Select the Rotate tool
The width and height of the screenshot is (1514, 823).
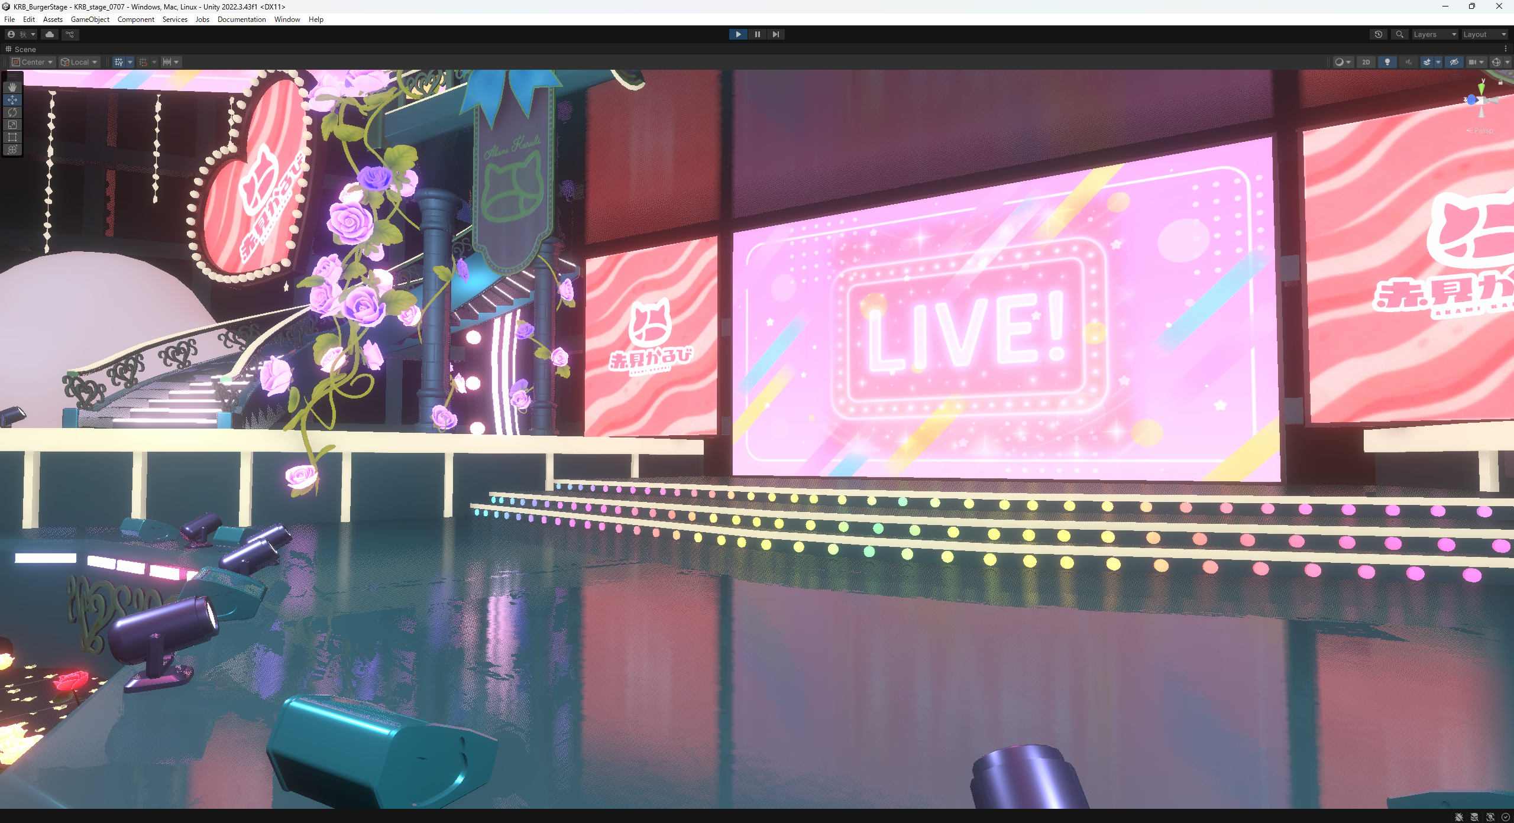12,112
